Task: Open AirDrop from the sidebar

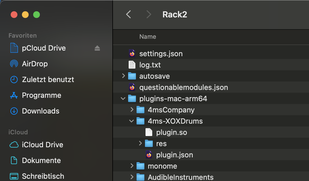Action: click(35, 64)
